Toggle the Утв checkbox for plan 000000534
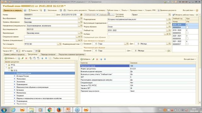202x113 pixels. 187,27
